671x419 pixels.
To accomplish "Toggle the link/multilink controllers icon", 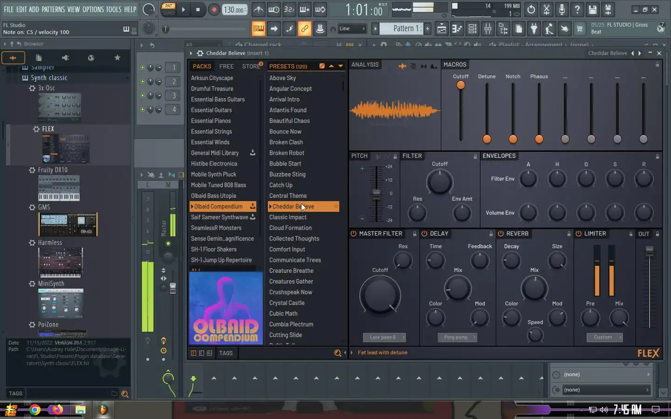I will [304, 29].
